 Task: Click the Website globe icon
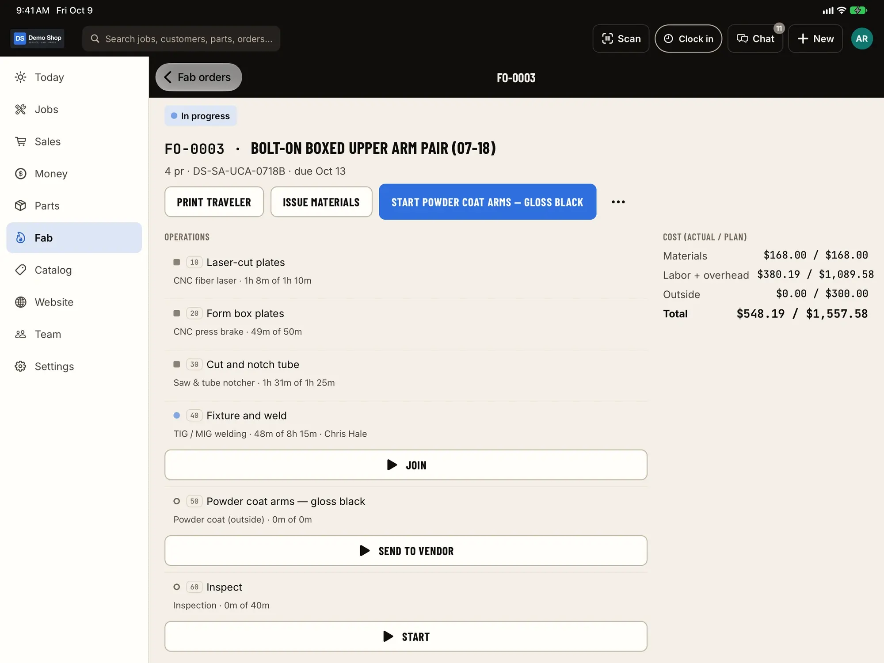point(20,302)
